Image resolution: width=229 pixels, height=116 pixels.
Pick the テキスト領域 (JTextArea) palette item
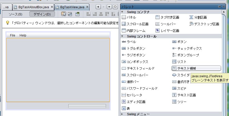click(x=196, y=68)
